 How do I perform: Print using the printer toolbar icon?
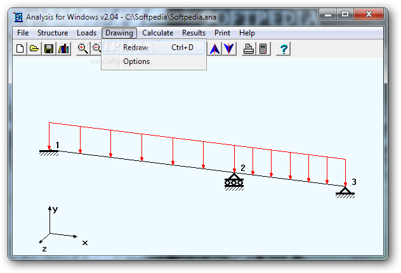point(248,49)
